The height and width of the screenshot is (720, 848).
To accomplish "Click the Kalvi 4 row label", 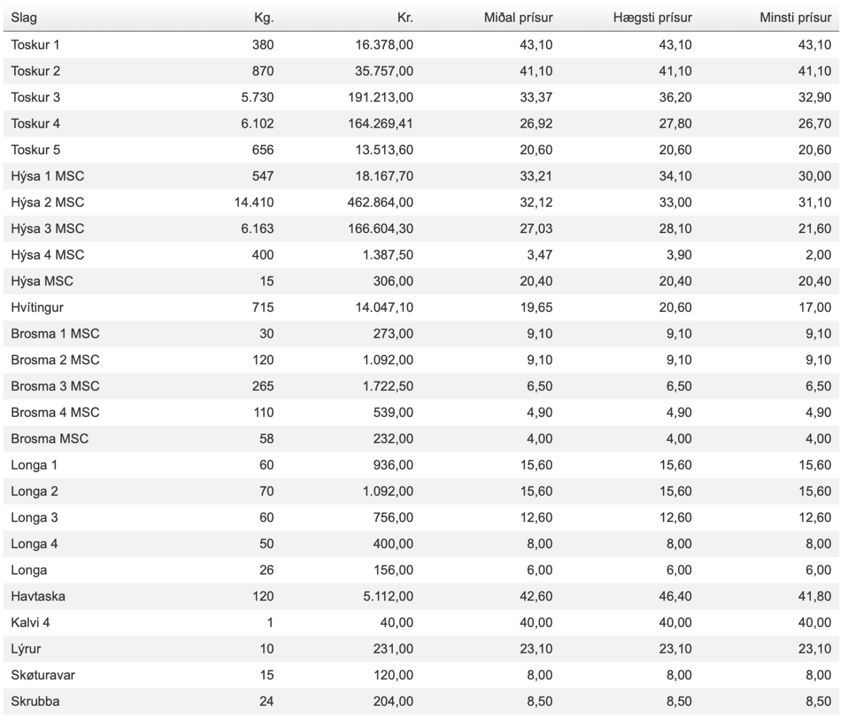I will click(30, 623).
